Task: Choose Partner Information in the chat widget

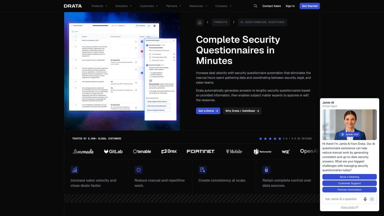Action: coord(349,190)
